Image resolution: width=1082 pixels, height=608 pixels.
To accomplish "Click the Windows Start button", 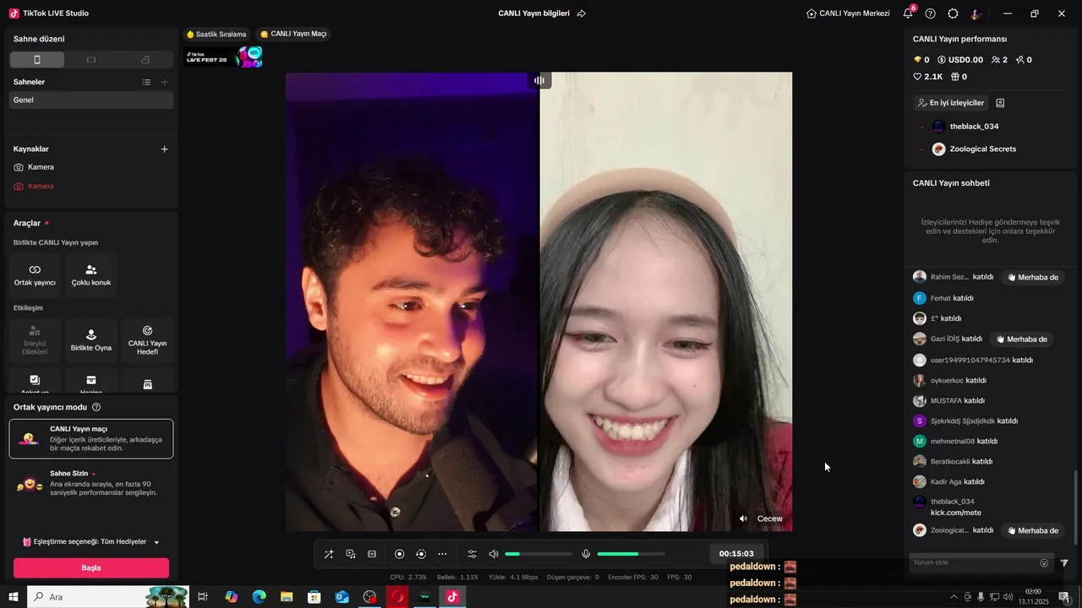I will pos(14,597).
